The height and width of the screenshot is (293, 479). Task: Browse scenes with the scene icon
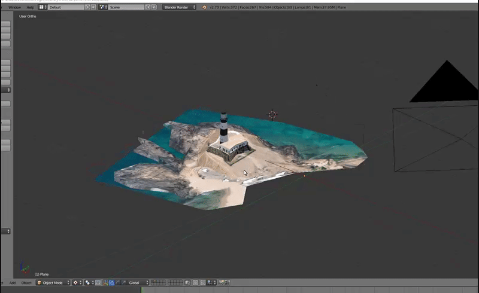click(x=103, y=7)
